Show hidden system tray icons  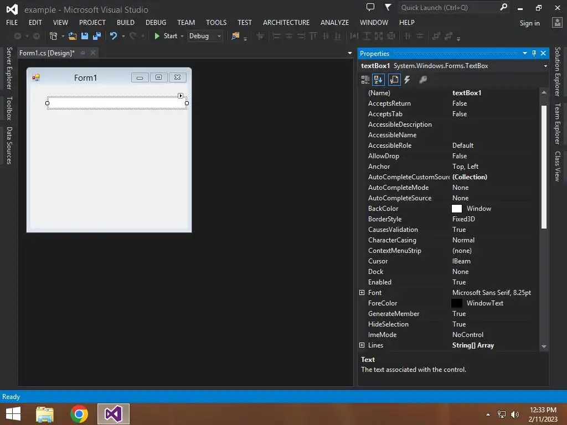[488, 414]
